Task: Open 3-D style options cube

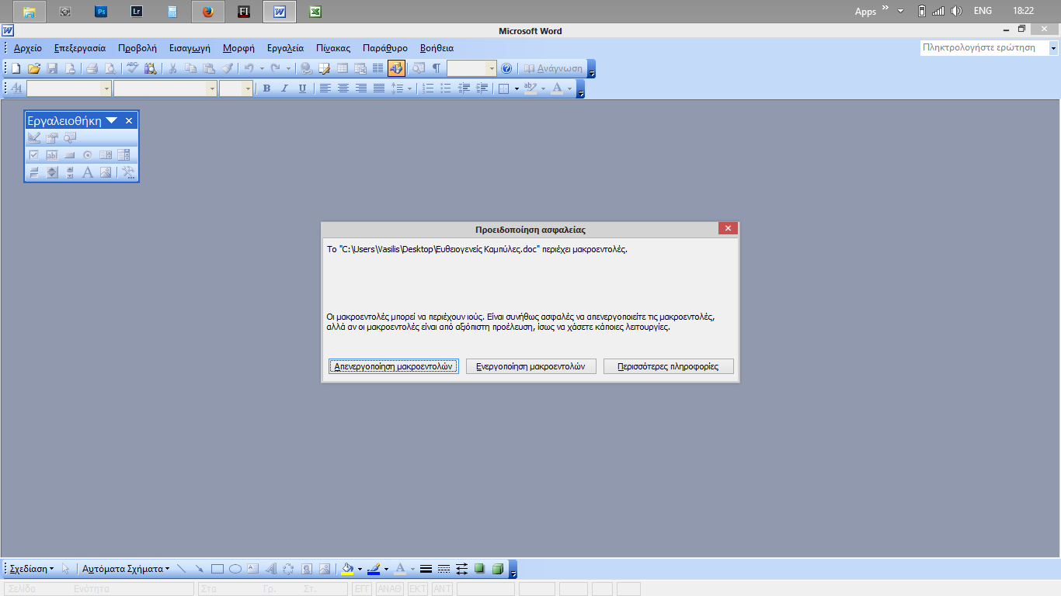Action: point(498,569)
